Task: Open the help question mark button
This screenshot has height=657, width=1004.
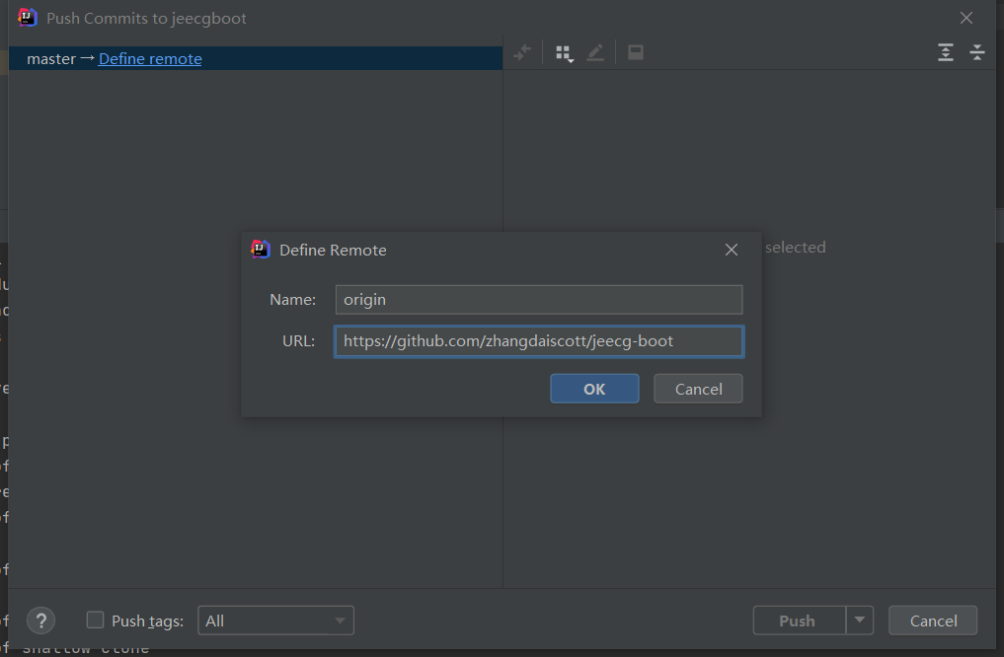Action: [x=41, y=620]
